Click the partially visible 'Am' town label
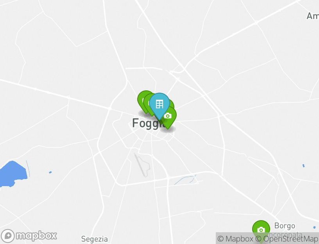319x244 pixels. (313, 16)
